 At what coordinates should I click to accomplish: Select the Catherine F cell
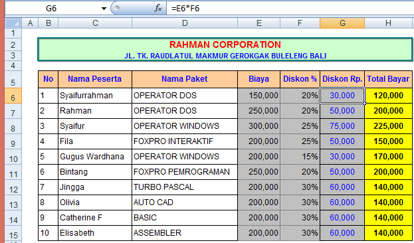tap(95, 218)
